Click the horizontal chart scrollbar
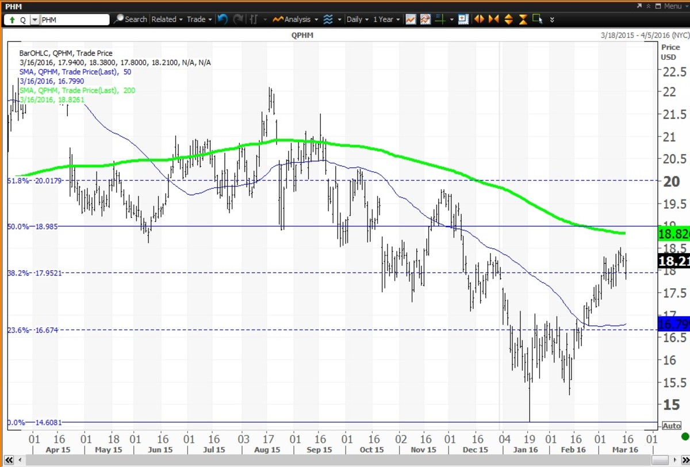Viewport: 690px width, 467px height. click(345, 461)
